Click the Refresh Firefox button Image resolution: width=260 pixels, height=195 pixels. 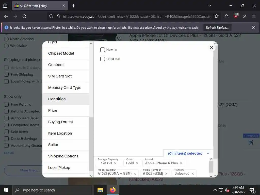point(217,28)
